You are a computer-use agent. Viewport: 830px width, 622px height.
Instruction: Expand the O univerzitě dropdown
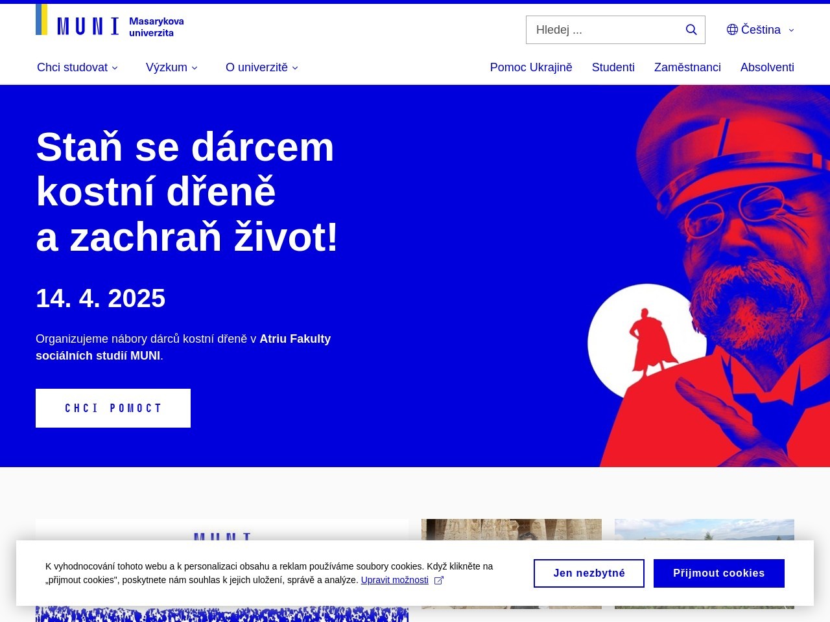pyautogui.click(x=262, y=67)
